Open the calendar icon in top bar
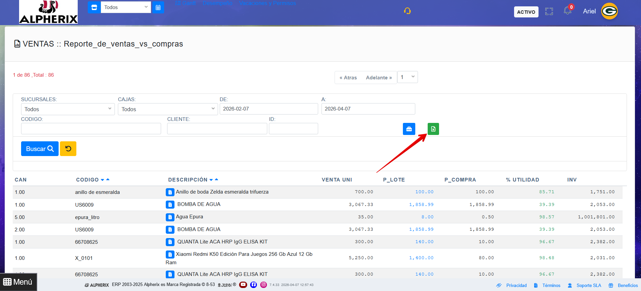The image size is (641, 291). pyautogui.click(x=158, y=7)
